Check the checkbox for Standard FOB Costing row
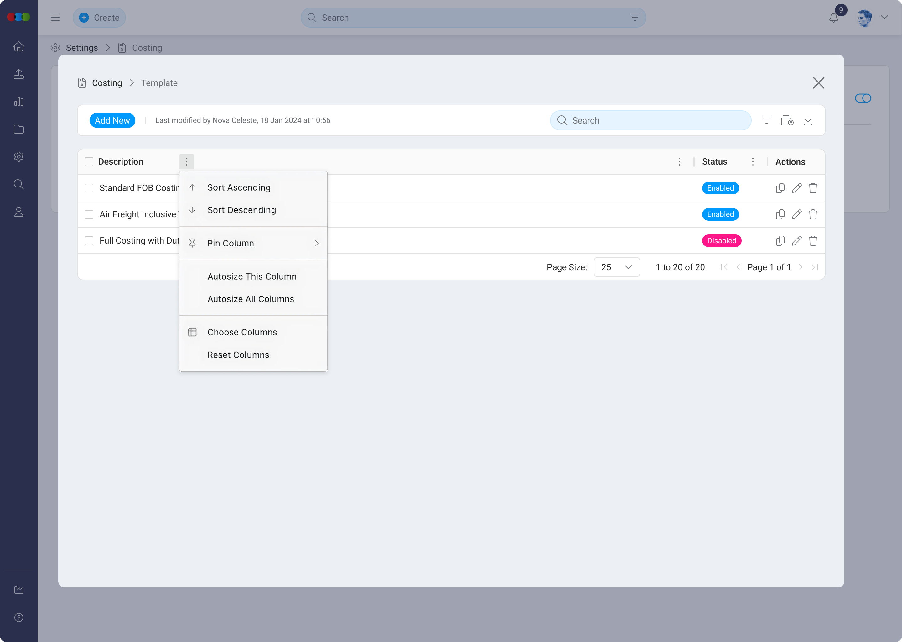This screenshot has width=902, height=642. point(89,188)
